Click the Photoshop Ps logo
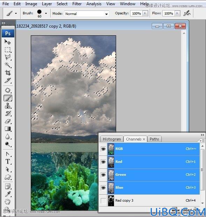 point(8,33)
